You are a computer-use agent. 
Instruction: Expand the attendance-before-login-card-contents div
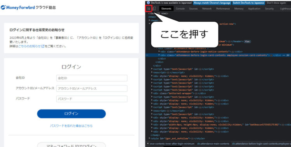click(159, 55)
